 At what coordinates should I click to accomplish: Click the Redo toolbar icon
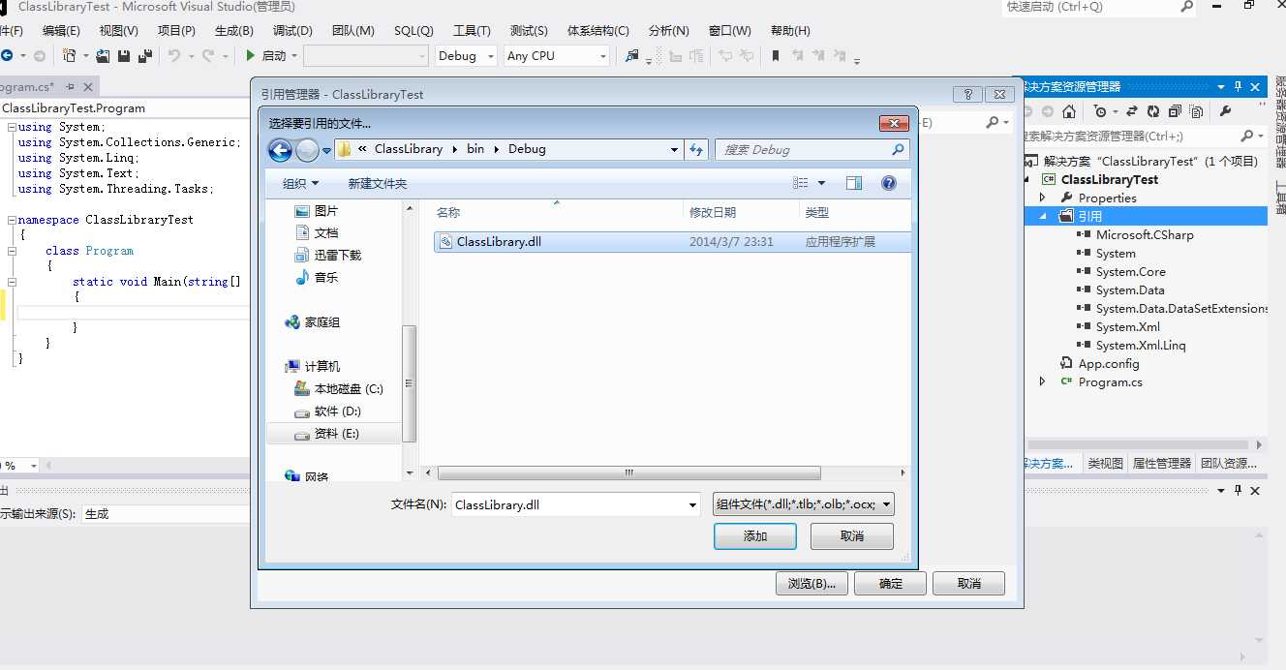[208, 56]
